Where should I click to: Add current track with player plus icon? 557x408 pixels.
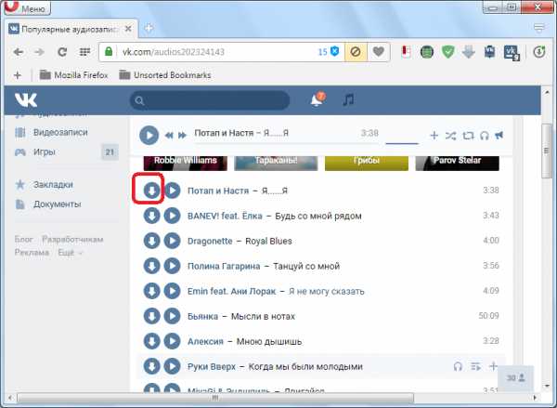(x=434, y=136)
